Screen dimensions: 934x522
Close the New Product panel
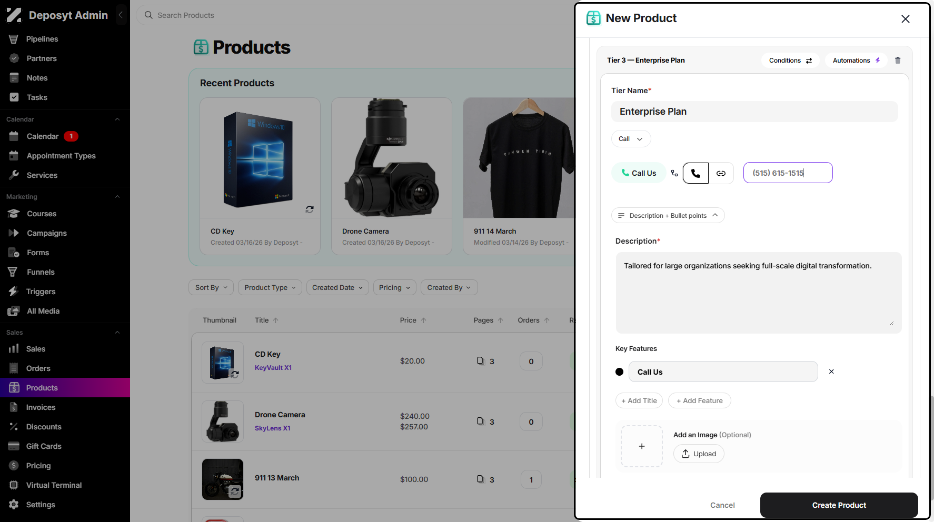[906, 19]
